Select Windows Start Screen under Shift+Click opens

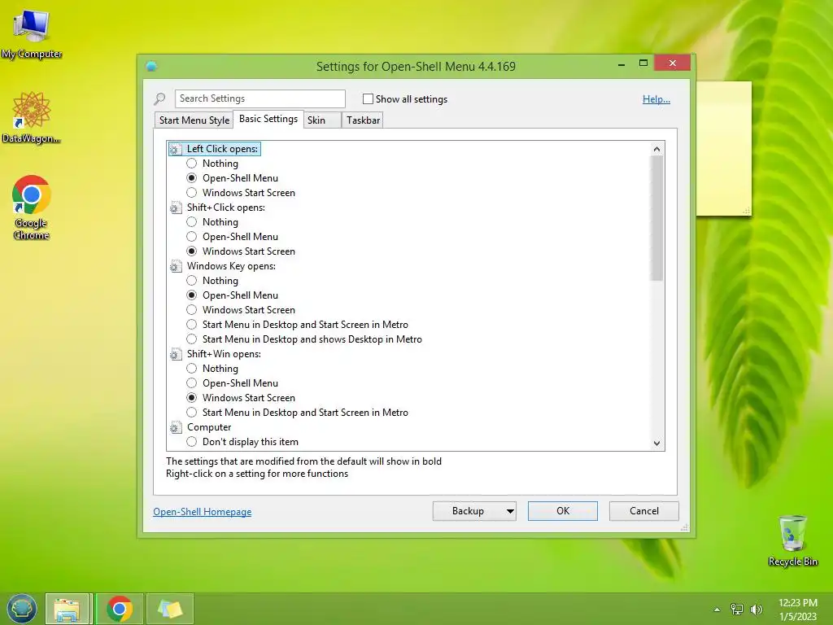(x=192, y=251)
